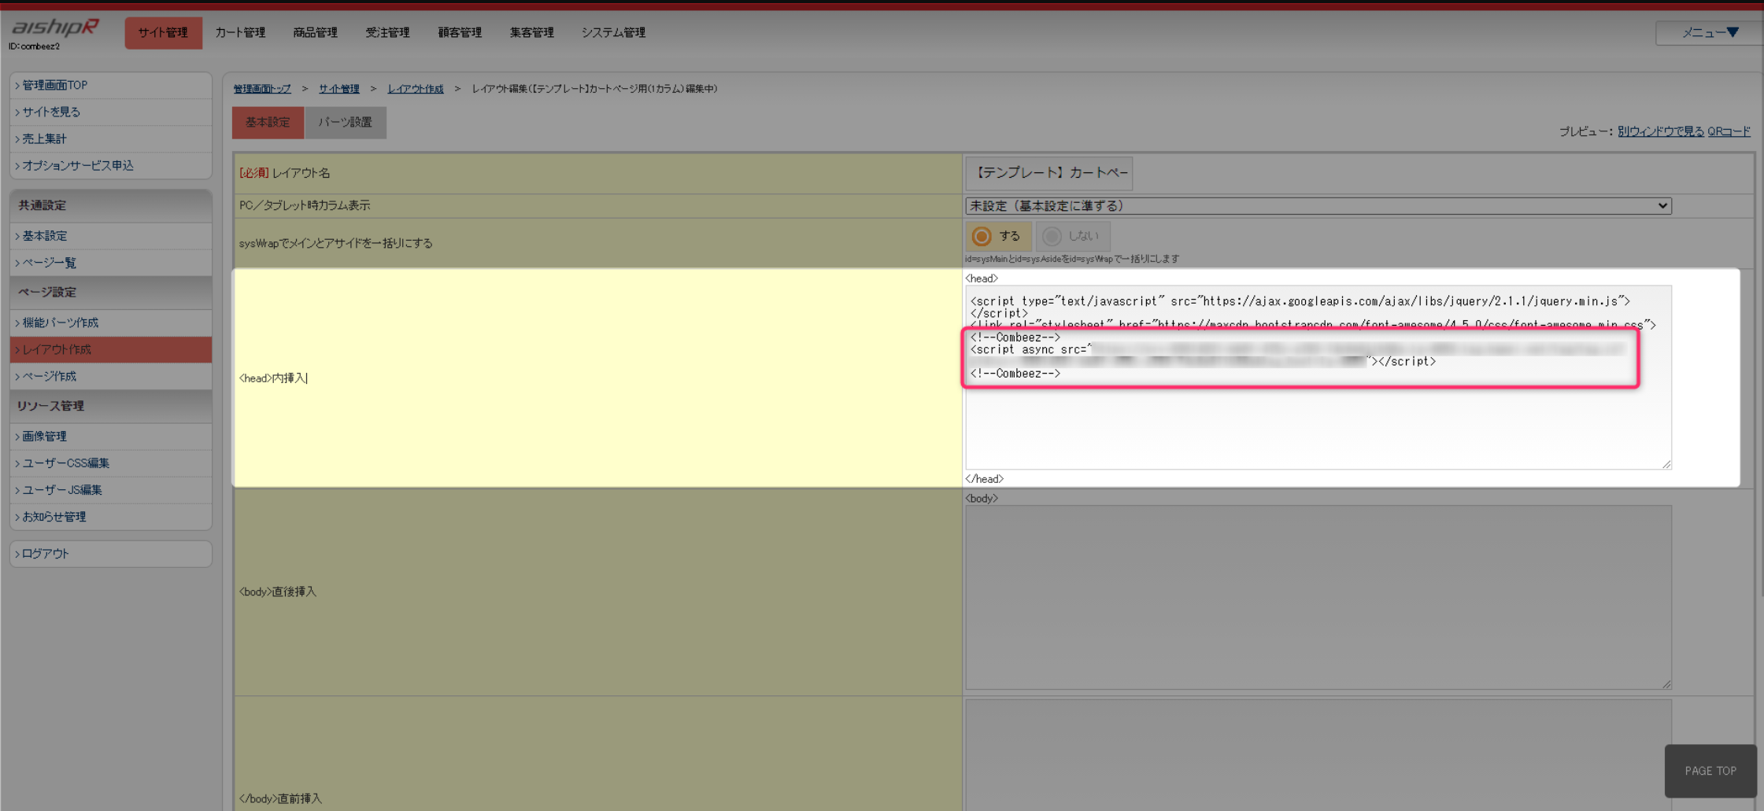Switch to the パーツ設置 tab

pos(346,123)
